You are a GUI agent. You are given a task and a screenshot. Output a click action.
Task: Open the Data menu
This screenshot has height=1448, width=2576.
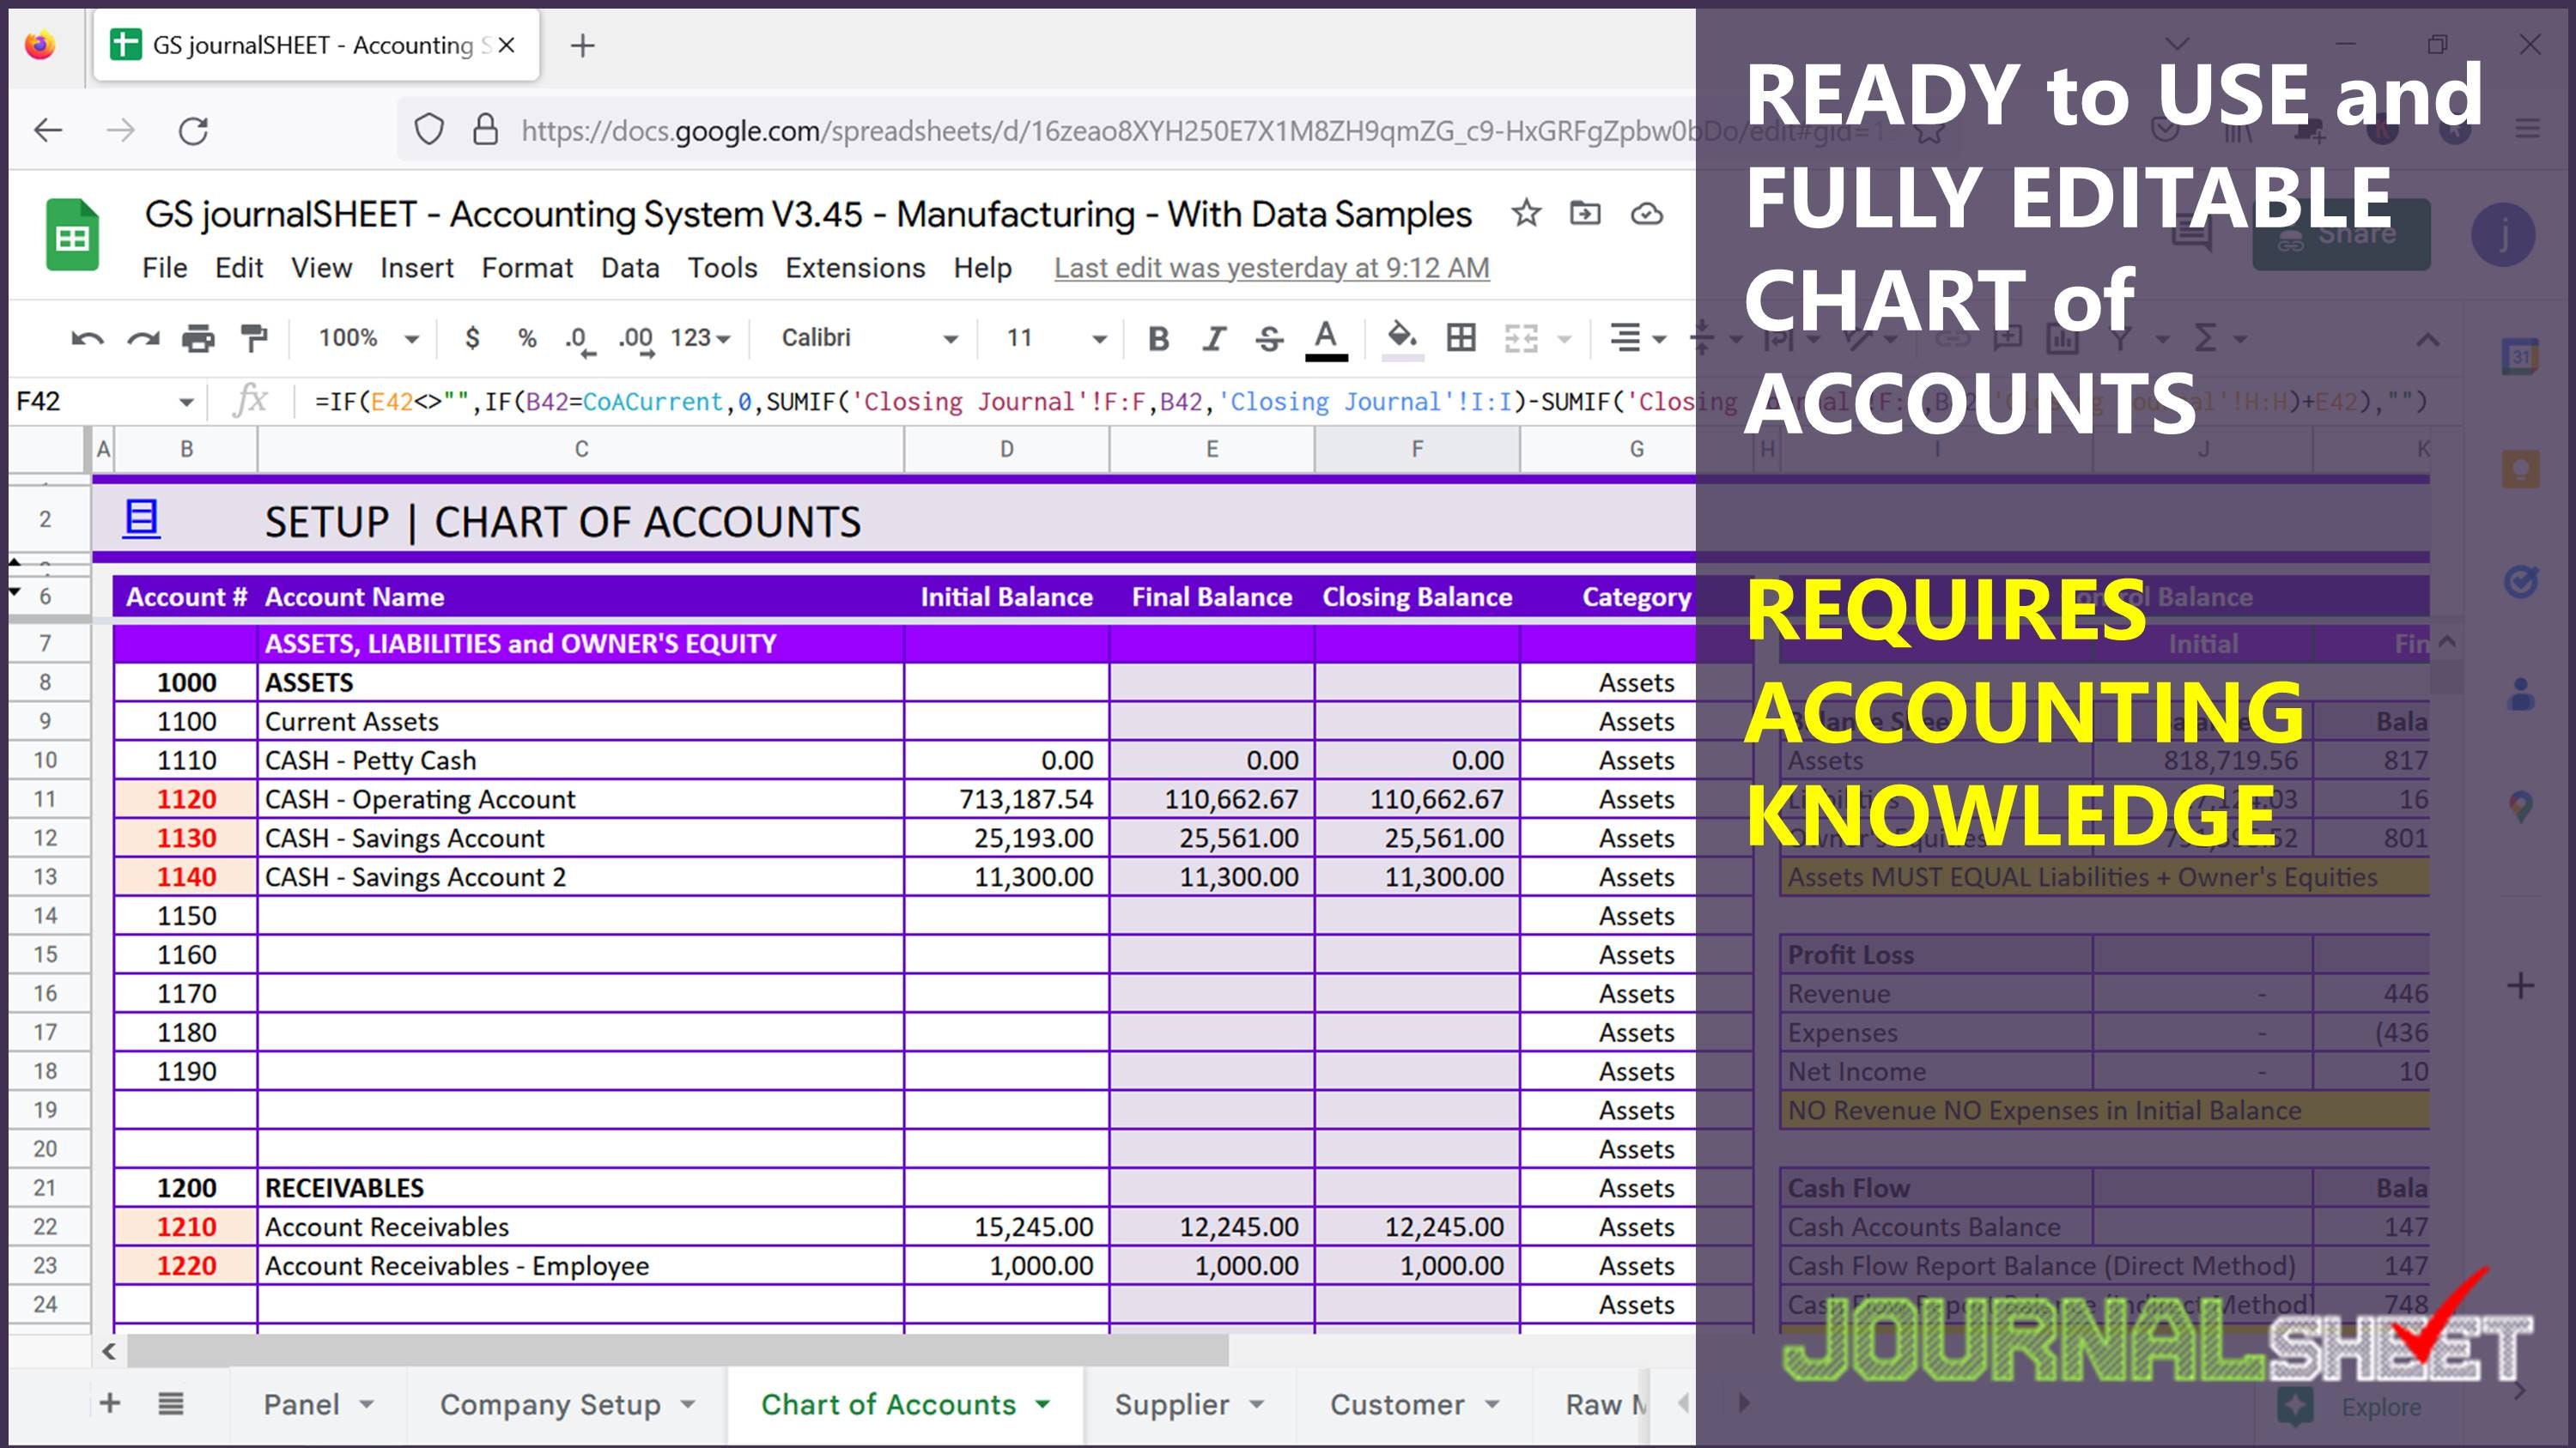(x=630, y=268)
